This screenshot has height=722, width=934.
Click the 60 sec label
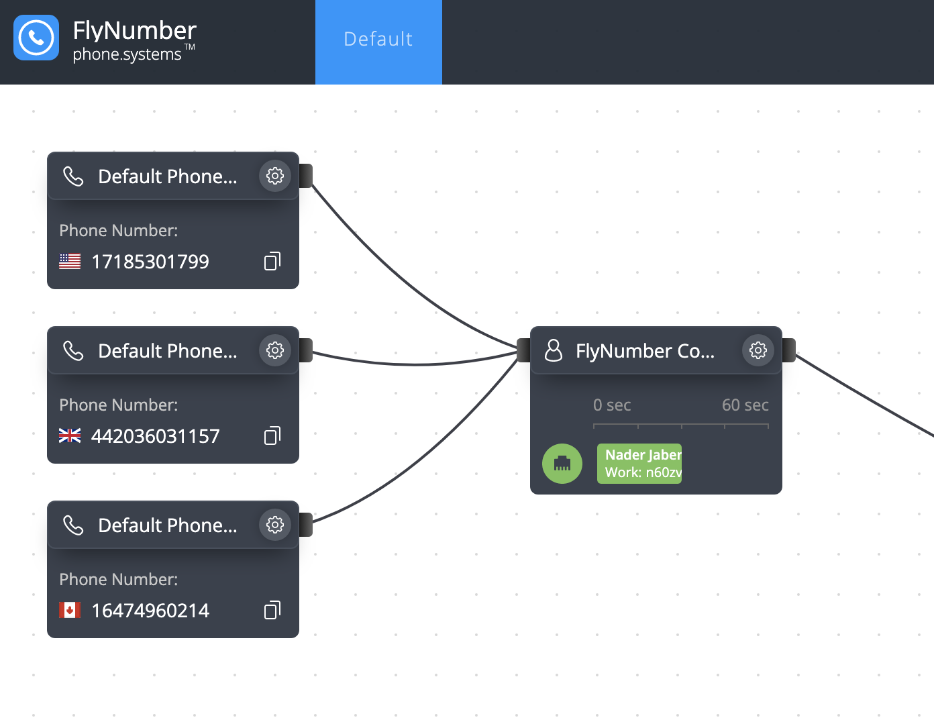(745, 405)
